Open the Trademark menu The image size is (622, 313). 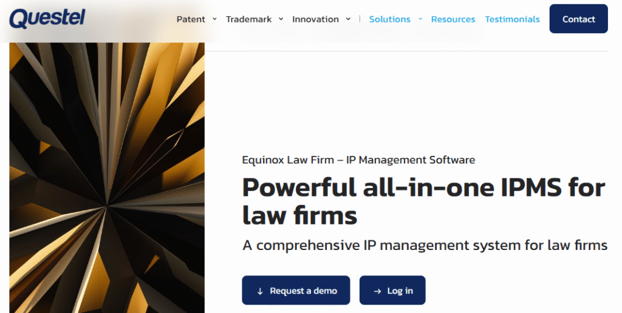pos(248,19)
